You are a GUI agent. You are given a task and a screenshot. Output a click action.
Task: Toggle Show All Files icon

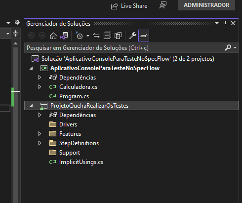click(118, 36)
